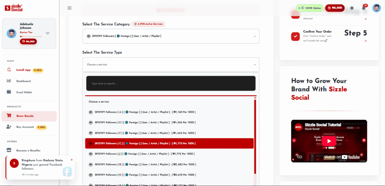Click the 4,998 Active Services badge
Screen dimensions: 385x186
[x=149, y=24]
